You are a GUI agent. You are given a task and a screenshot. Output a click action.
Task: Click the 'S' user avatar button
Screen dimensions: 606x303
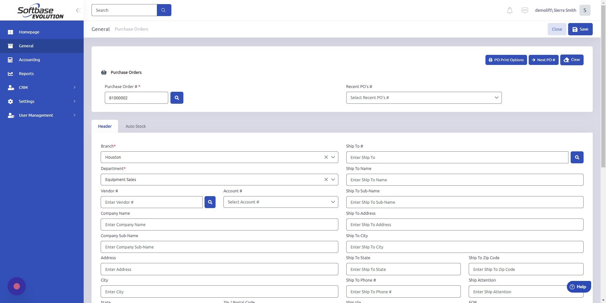tap(585, 10)
